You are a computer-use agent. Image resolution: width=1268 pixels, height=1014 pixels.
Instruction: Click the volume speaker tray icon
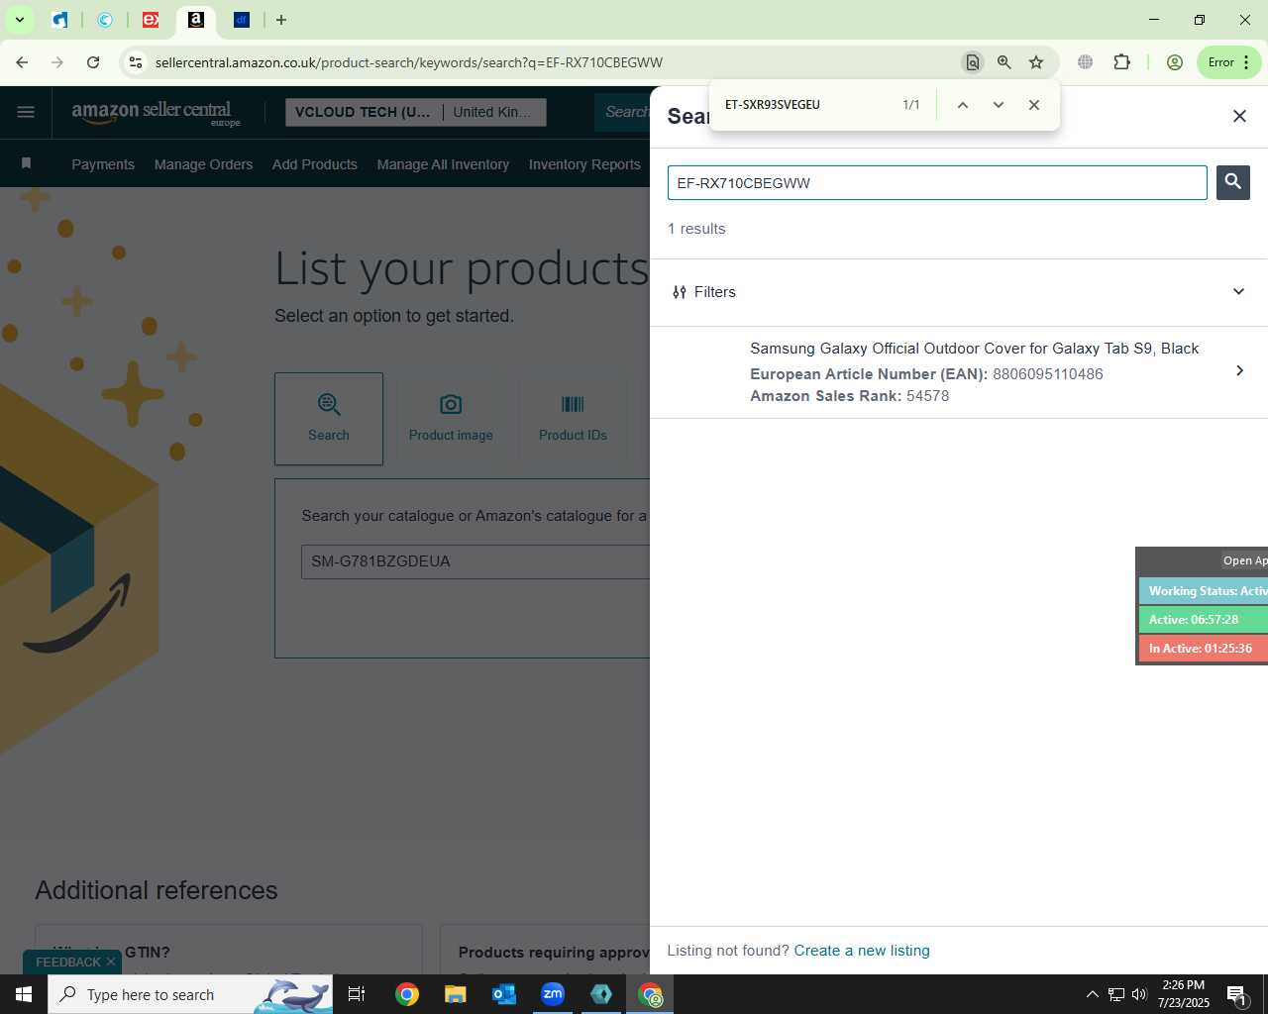(1139, 994)
